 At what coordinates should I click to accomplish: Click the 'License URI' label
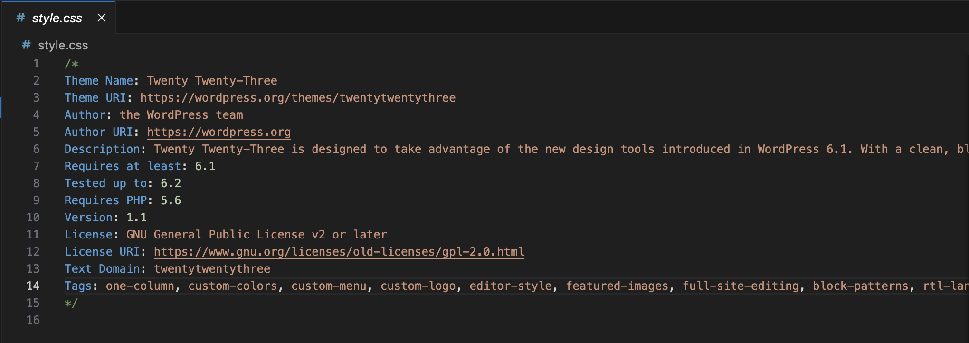pyautogui.click(x=102, y=252)
